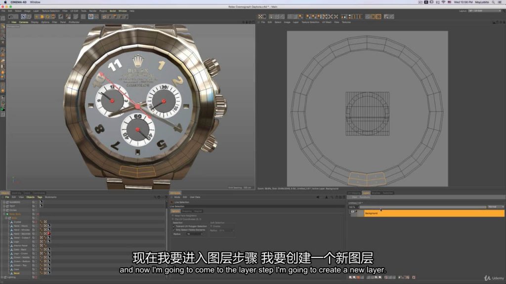Toggle Only Select Visible Elements checkbox

[x=173, y=230]
